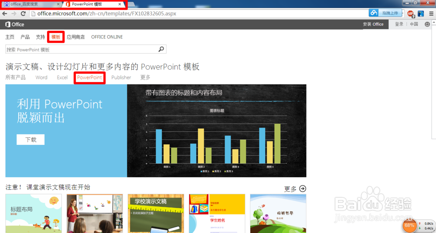Image resolution: width=436 pixels, height=233 pixels.
Task: Reload the page with the refresh icon
Action: click(24, 14)
